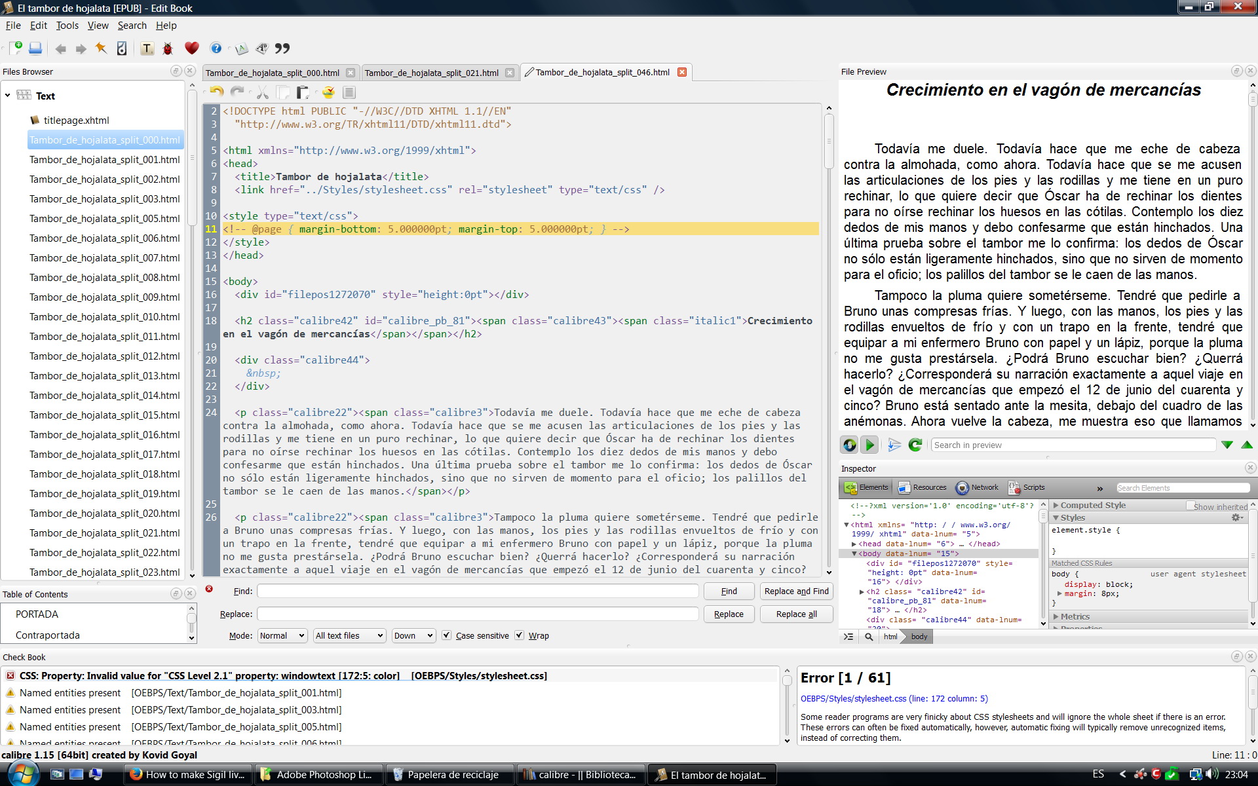Open the All text files dropdown
1258x786 pixels.
click(349, 635)
